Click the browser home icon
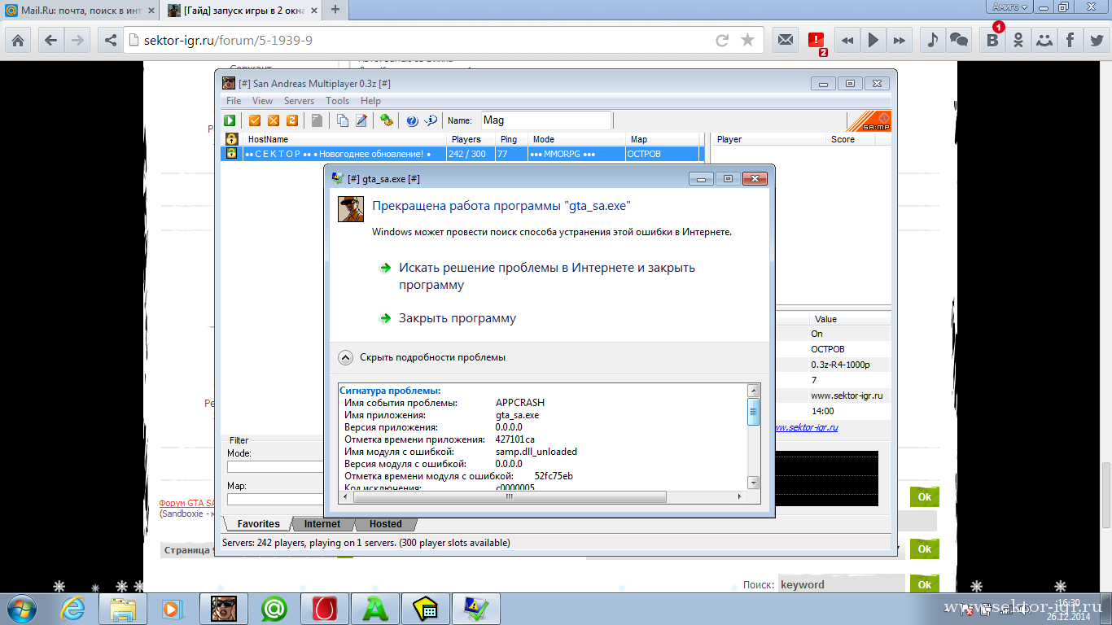The width and height of the screenshot is (1112, 625). (x=18, y=40)
